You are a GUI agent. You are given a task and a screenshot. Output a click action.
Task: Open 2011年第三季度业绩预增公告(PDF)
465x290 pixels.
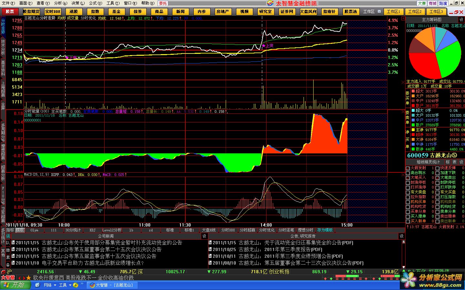click(x=304, y=256)
